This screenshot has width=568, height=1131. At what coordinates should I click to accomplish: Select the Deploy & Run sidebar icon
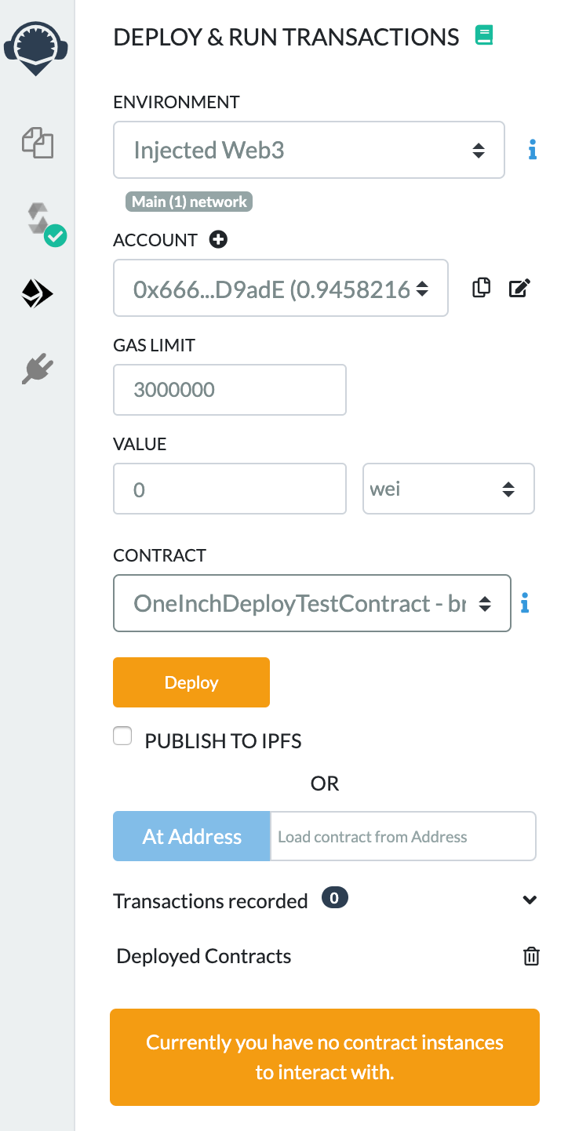37,294
